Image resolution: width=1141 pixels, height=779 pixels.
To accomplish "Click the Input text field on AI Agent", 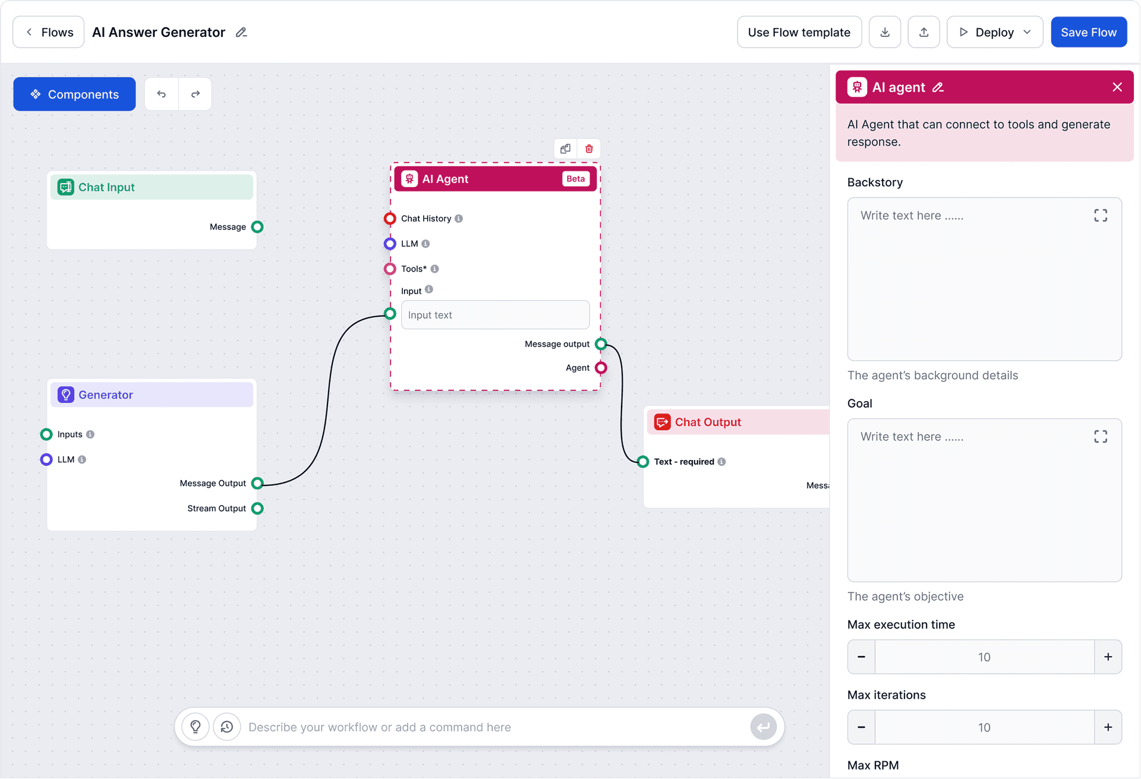I will click(x=495, y=315).
